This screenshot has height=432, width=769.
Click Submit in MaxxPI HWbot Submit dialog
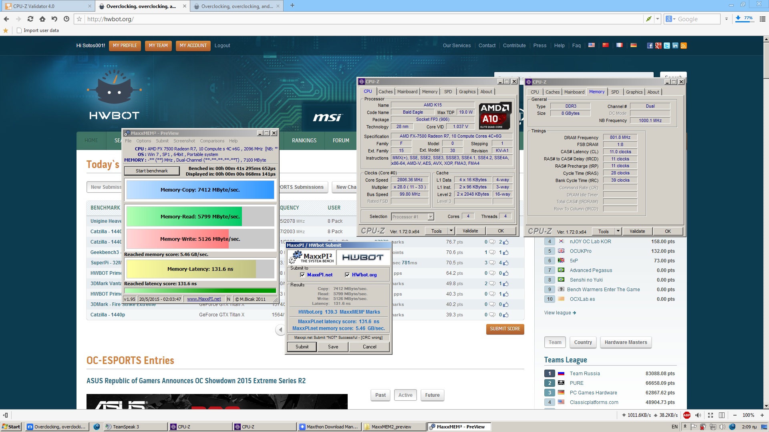coord(302,347)
